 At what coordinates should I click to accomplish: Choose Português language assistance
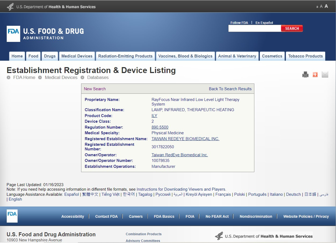257,194
